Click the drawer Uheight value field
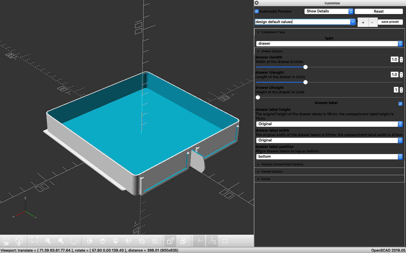The image size is (406, 253). click(x=396, y=90)
